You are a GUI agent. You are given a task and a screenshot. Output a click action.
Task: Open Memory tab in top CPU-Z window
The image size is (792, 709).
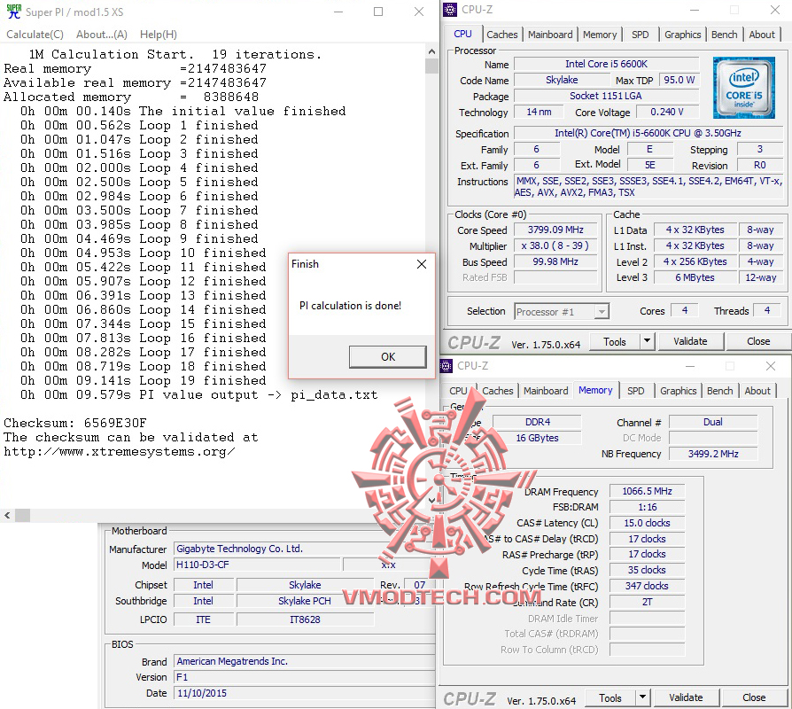coord(600,35)
